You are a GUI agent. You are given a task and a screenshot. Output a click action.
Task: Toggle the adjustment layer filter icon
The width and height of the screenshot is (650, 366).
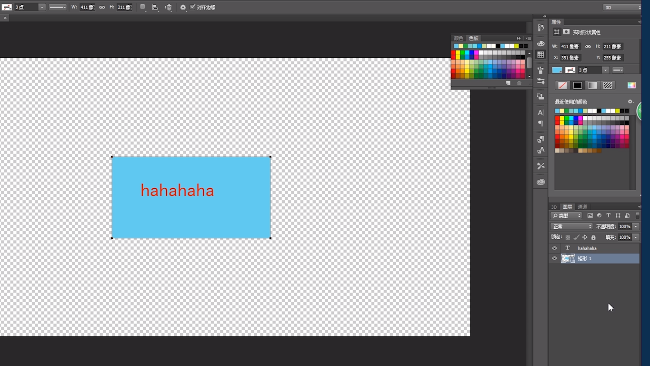[x=600, y=216]
